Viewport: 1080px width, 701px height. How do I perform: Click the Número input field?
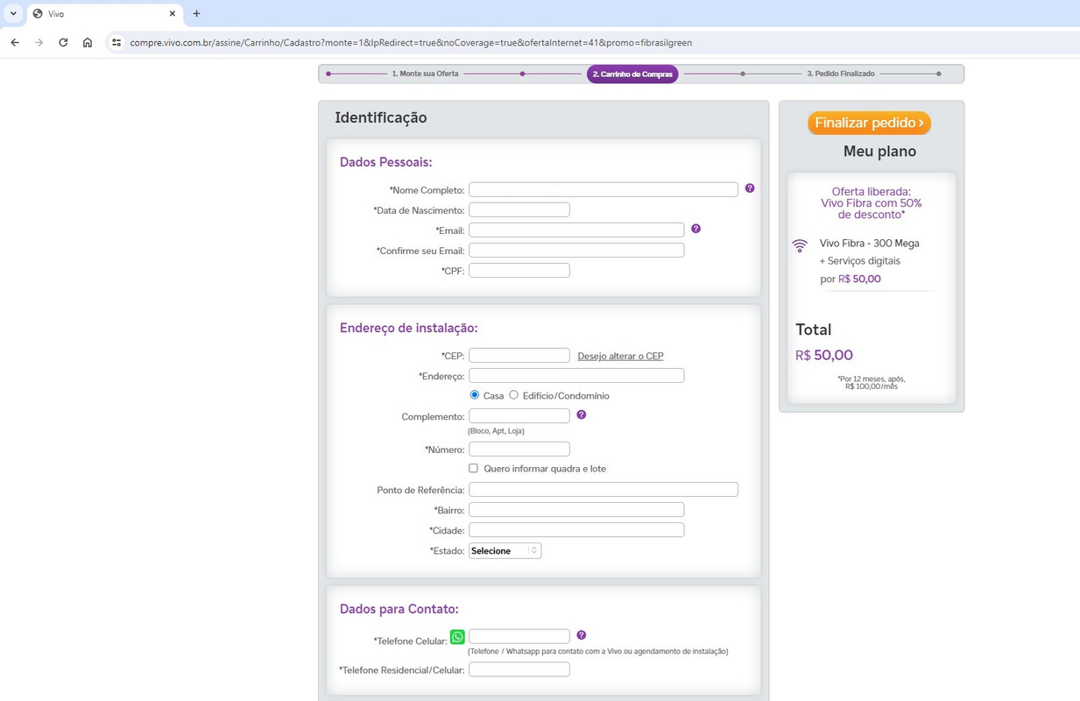pyautogui.click(x=519, y=449)
